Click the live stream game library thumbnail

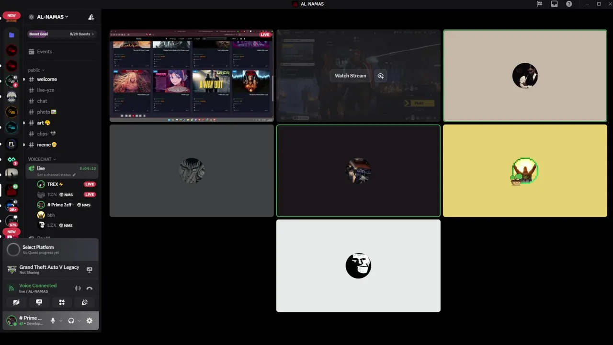tap(192, 76)
